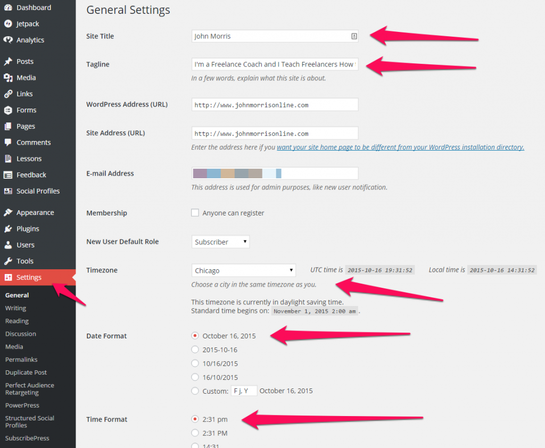Click the E-mail Address field
Screen dimensions: 545x448
275,173
